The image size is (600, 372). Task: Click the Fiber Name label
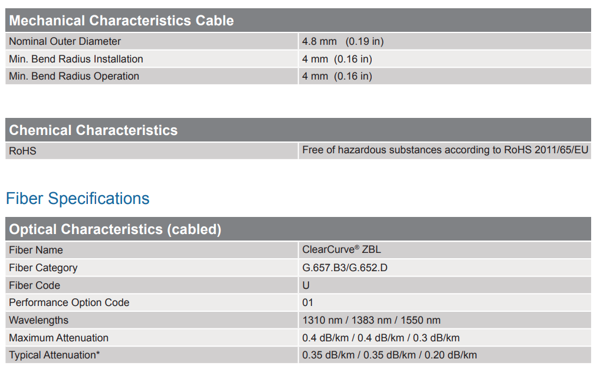click(x=36, y=250)
